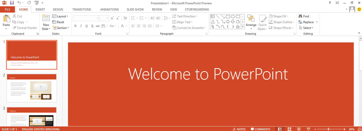The height and width of the screenshot is (131, 362).
Task: Click the Repeat/Redo icon
Action: pos(29,3)
